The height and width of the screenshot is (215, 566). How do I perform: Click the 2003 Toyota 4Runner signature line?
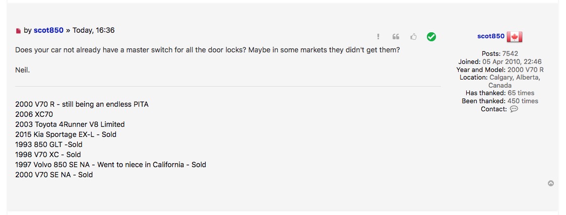(70, 124)
